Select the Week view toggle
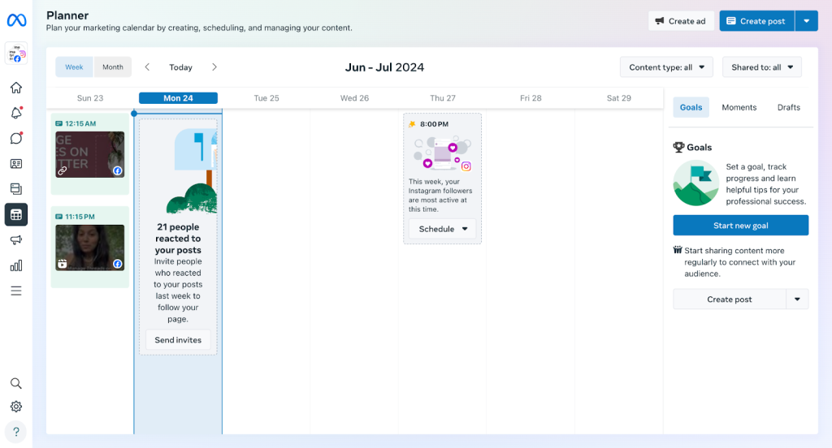The height and width of the screenshot is (448, 832). 74,67
